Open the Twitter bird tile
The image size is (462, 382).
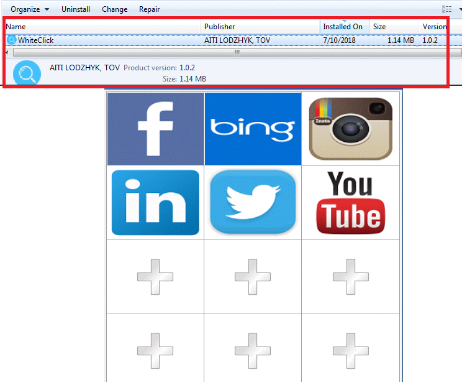point(253,202)
